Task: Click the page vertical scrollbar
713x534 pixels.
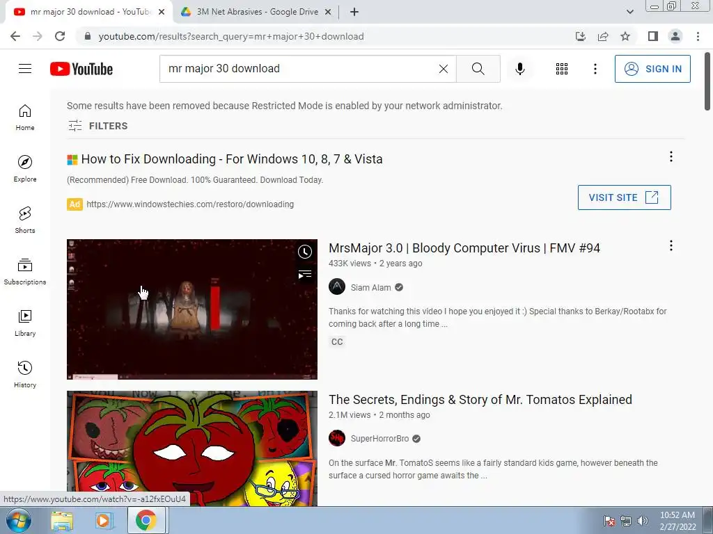Action: coord(707,81)
